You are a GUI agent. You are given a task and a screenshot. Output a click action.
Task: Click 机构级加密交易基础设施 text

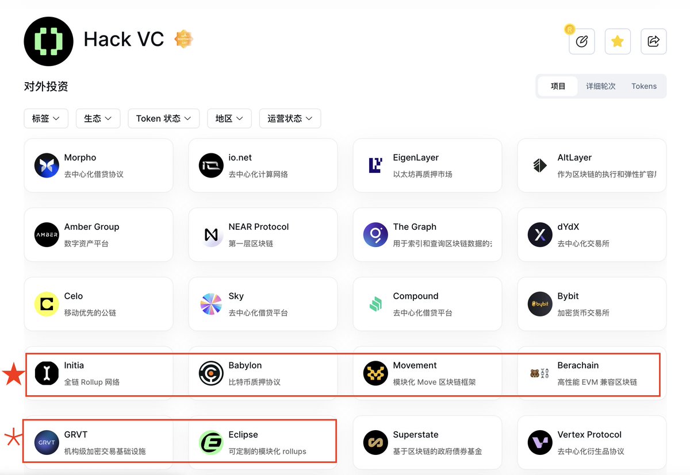tap(105, 451)
